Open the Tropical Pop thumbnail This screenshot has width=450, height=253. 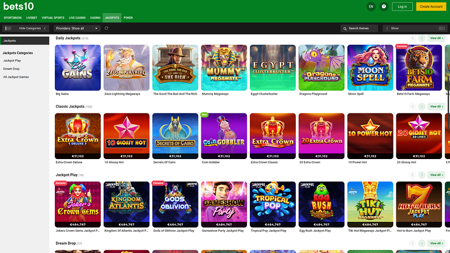pos(273,205)
